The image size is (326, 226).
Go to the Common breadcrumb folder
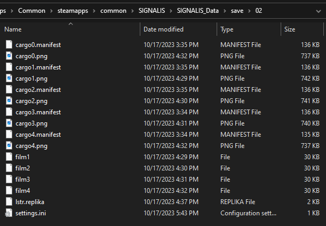tap(31, 11)
